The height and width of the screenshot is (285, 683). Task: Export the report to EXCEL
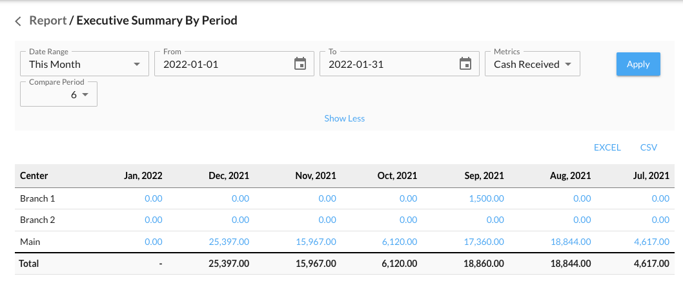pyautogui.click(x=607, y=147)
